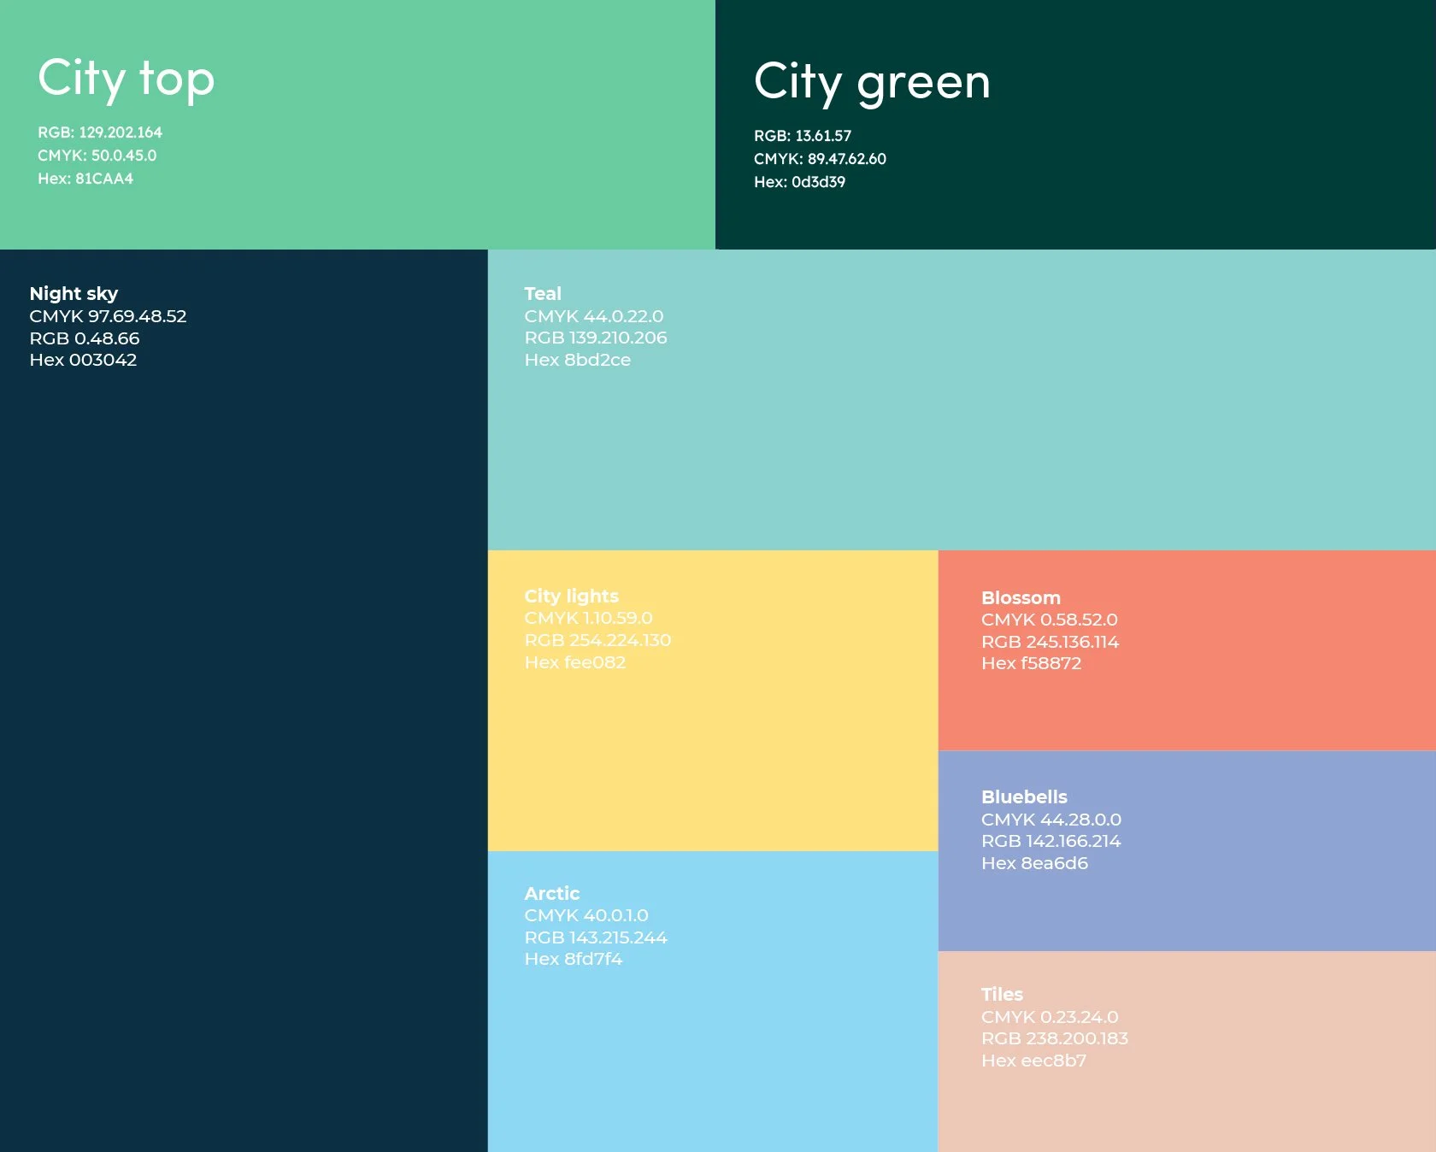Click the Tiles CMYK 0.23.24.0 value
The image size is (1436, 1152).
(1051, 1017)
